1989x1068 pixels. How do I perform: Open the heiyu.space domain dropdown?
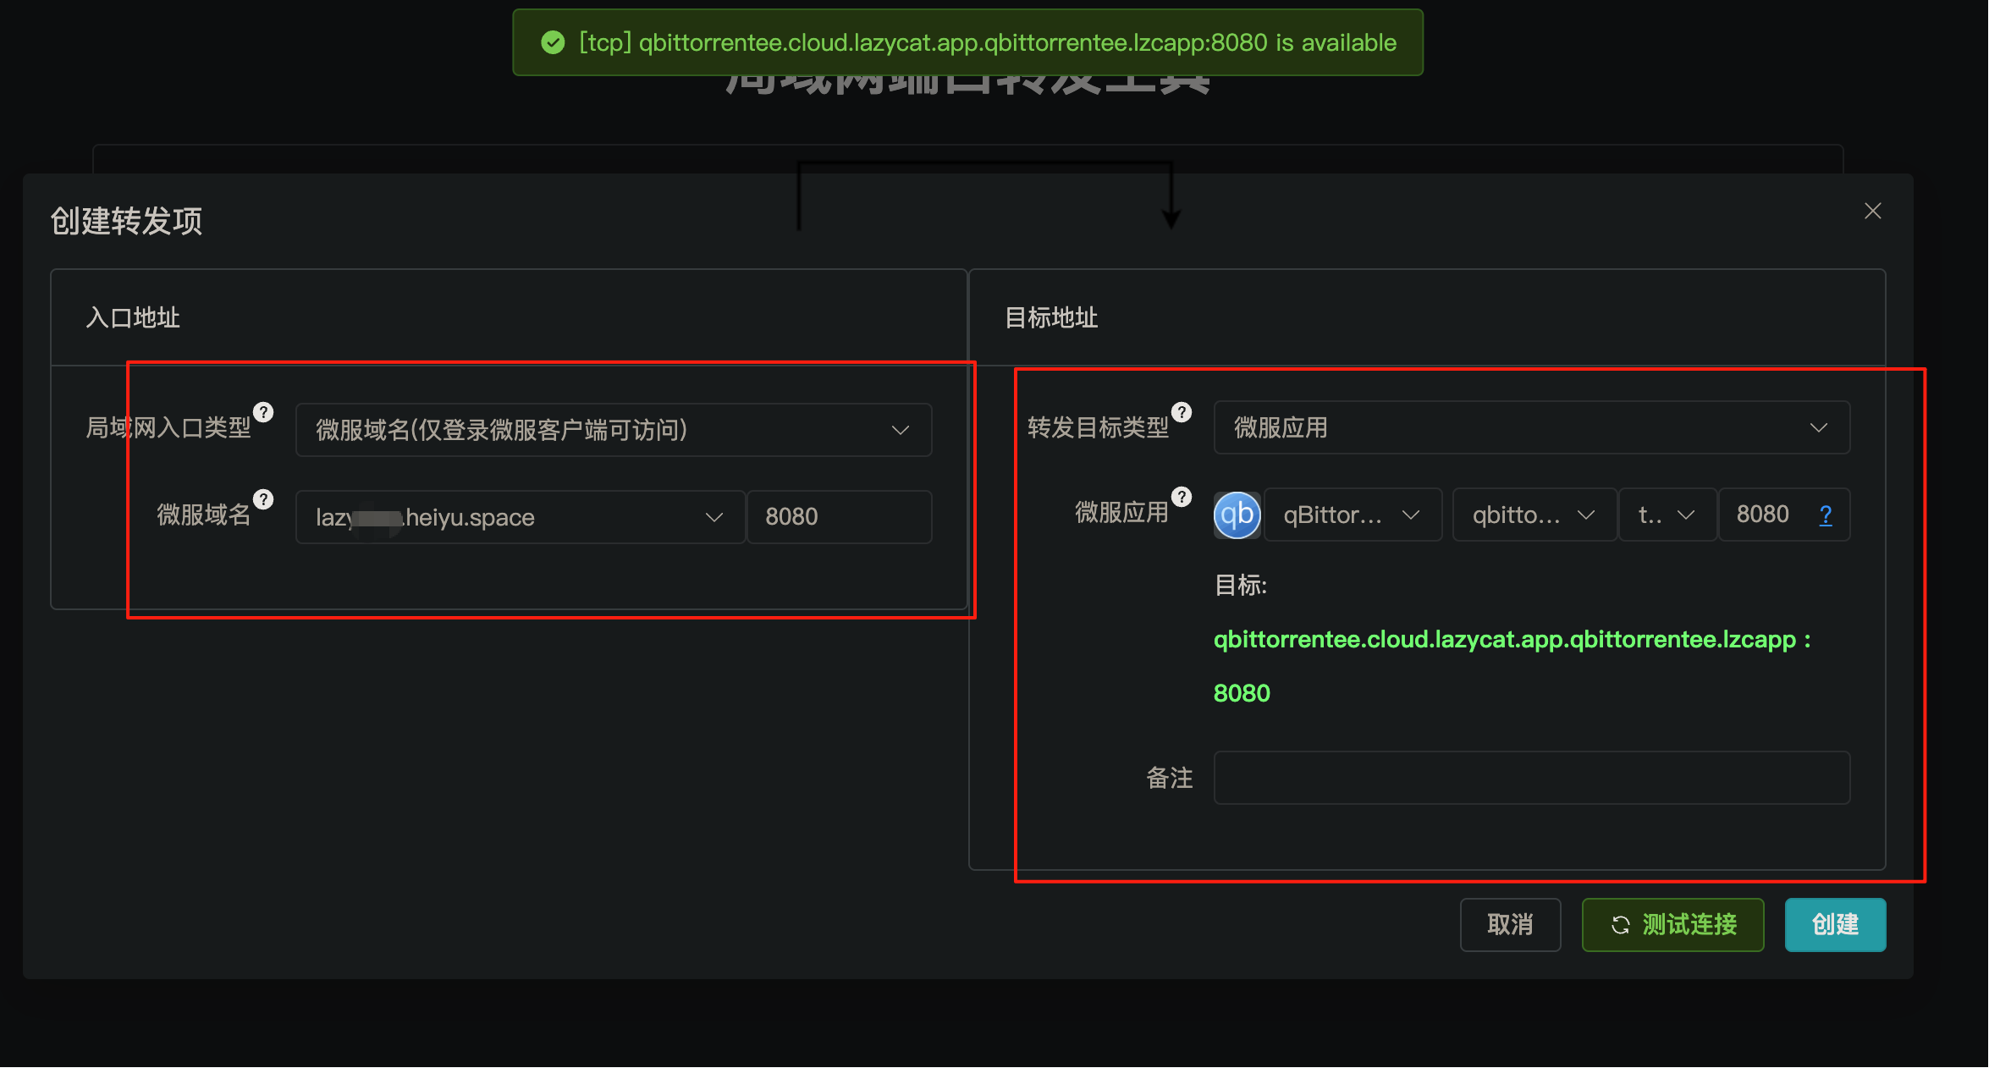pos(520,517)
